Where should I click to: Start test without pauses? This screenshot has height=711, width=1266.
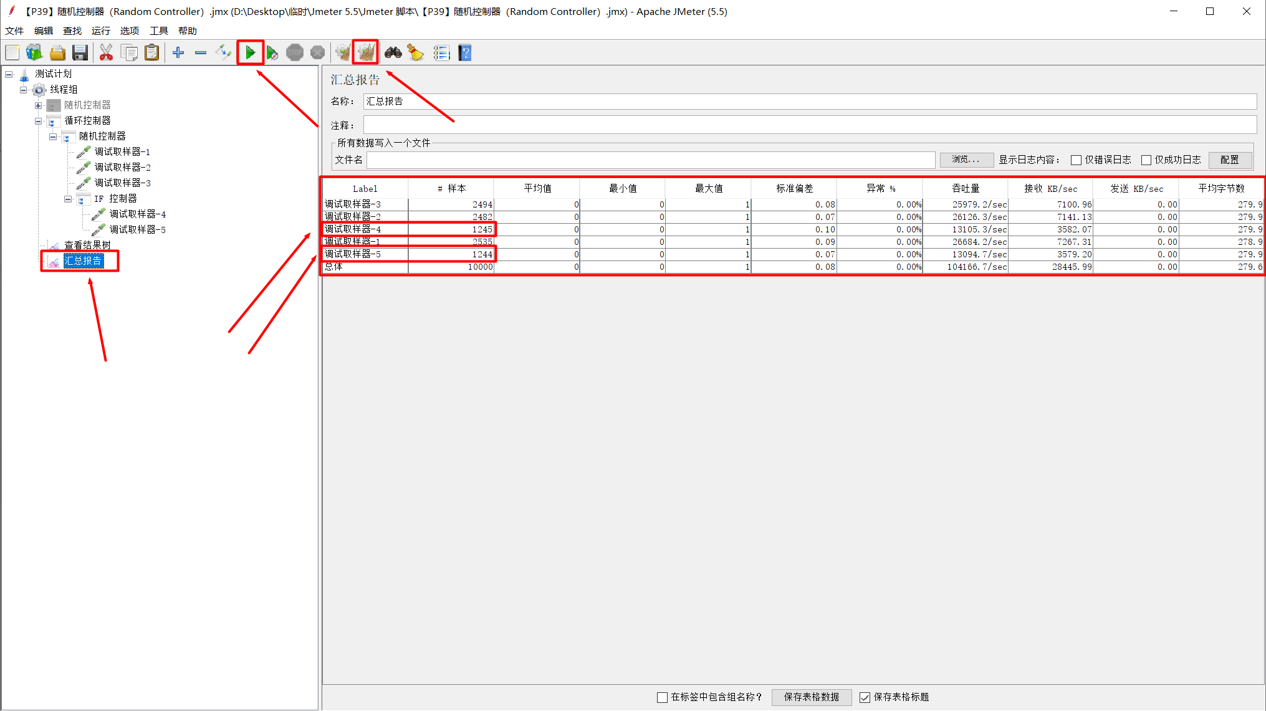pyautogui.click(x=272, y=53)
